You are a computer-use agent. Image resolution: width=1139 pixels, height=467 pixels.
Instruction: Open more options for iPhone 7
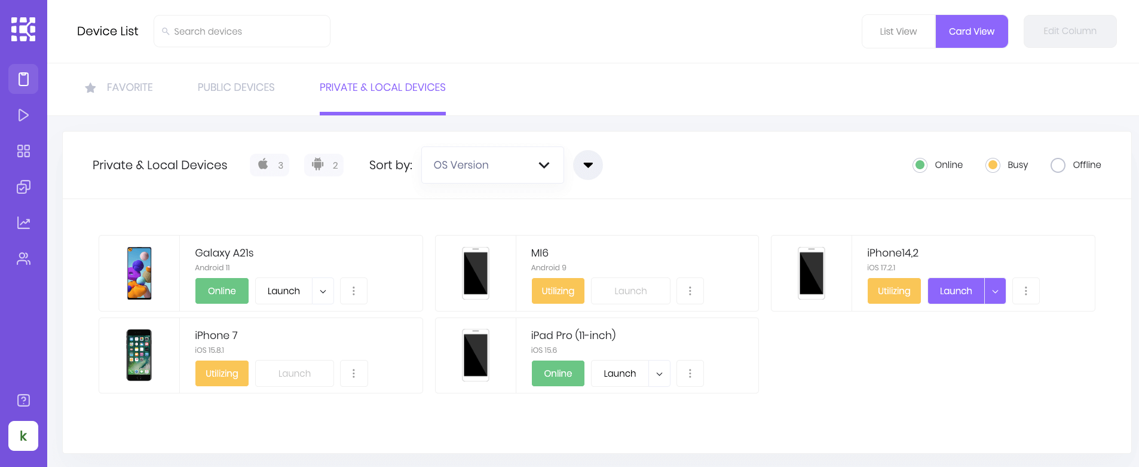[x=354, y=374]
